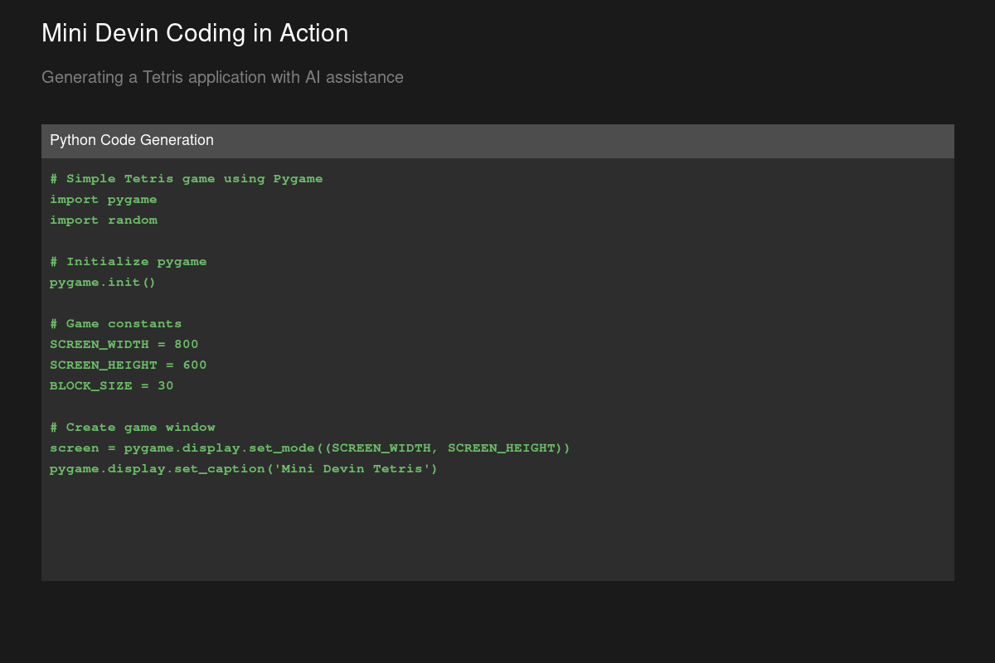Click 'pygame.display.set_caption' function call
Screen dimensions: 995x663
(x=157, y=469)
